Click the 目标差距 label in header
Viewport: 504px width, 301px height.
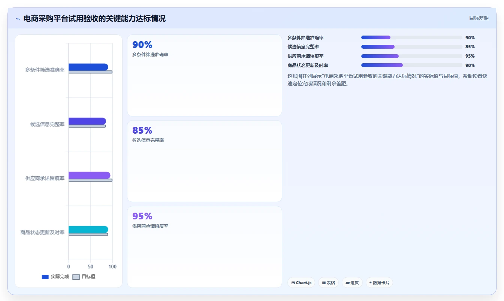click(479, 18)
